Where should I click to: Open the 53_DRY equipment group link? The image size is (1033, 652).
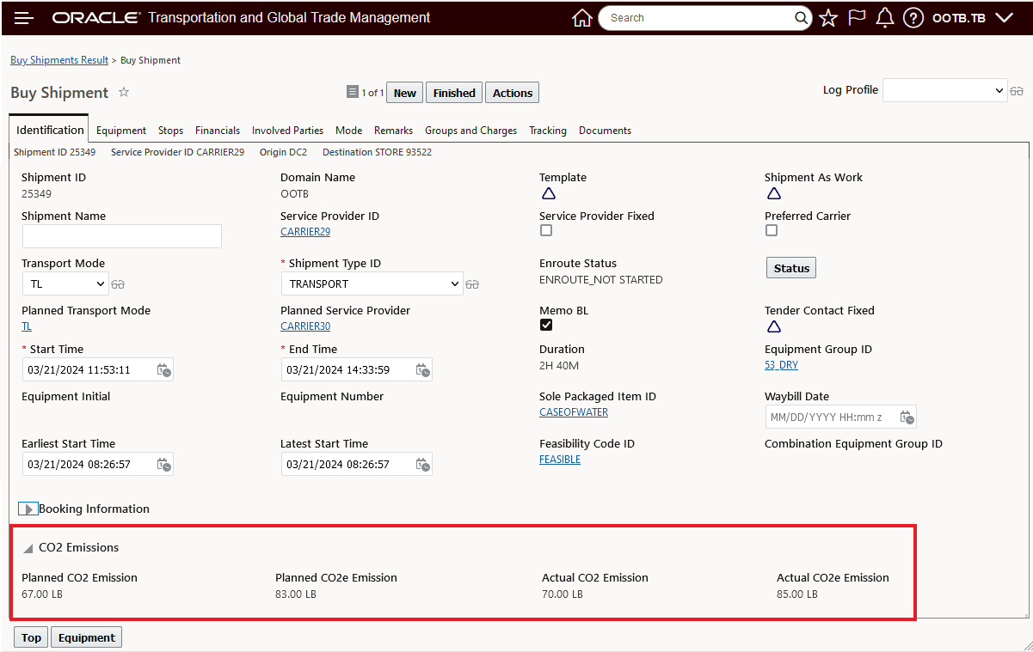pyautogui.click(x=781, y=365)
